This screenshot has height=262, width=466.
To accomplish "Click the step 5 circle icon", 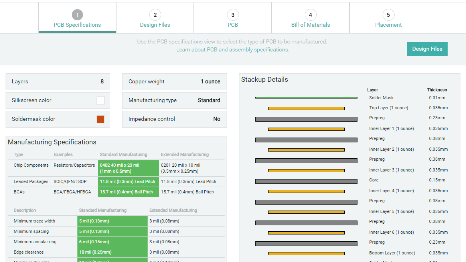I will [388, 15].
